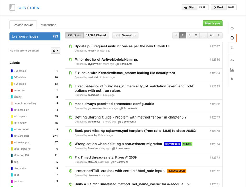This screenshot has height=187, width=246.
Task: Show 759 Open issues
Action: [74, 35]
